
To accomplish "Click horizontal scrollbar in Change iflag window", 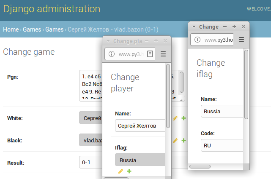I will (x=200, y=166).
